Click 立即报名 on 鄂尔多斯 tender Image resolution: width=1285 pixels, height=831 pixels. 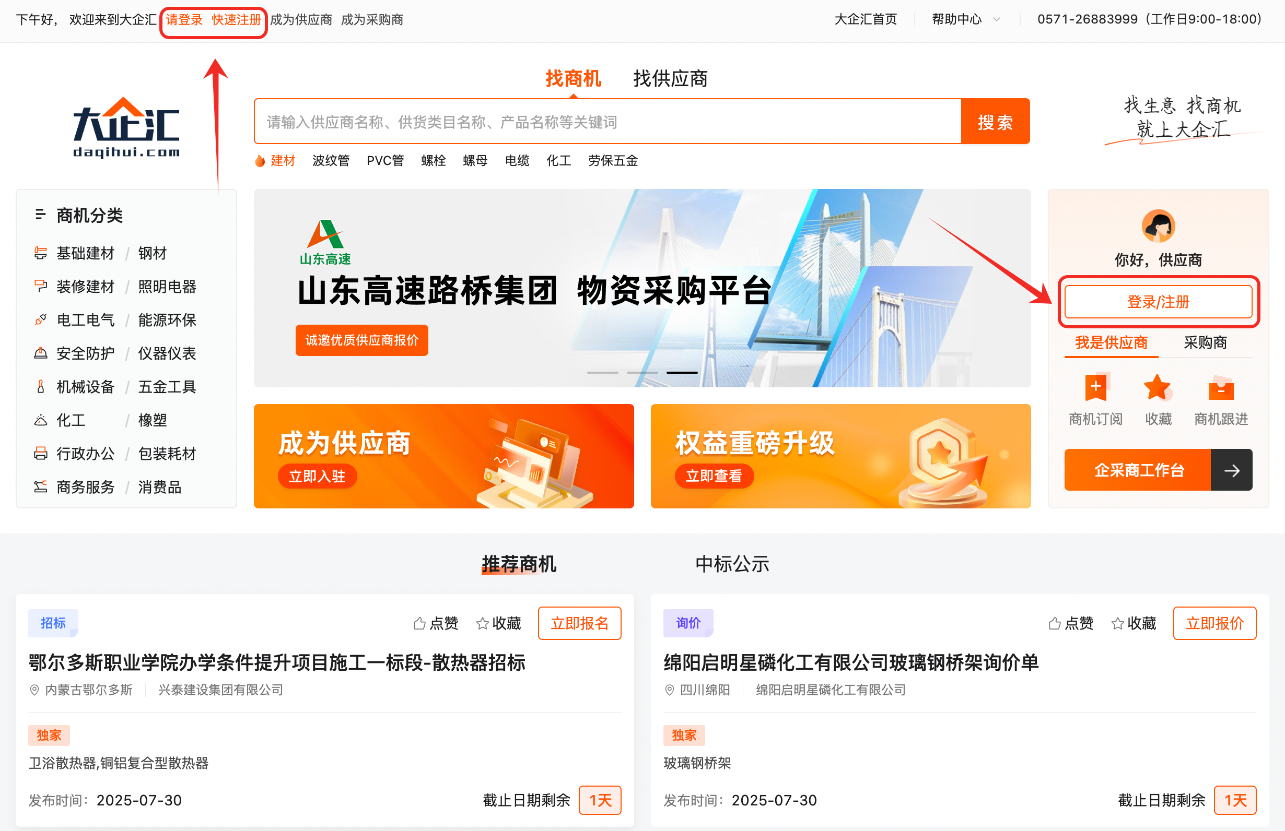pos(579,623)
